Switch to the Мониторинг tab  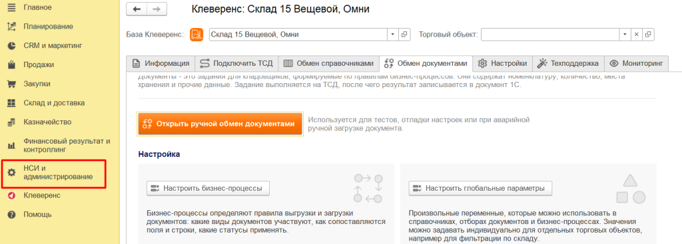(x=636, y=63)
